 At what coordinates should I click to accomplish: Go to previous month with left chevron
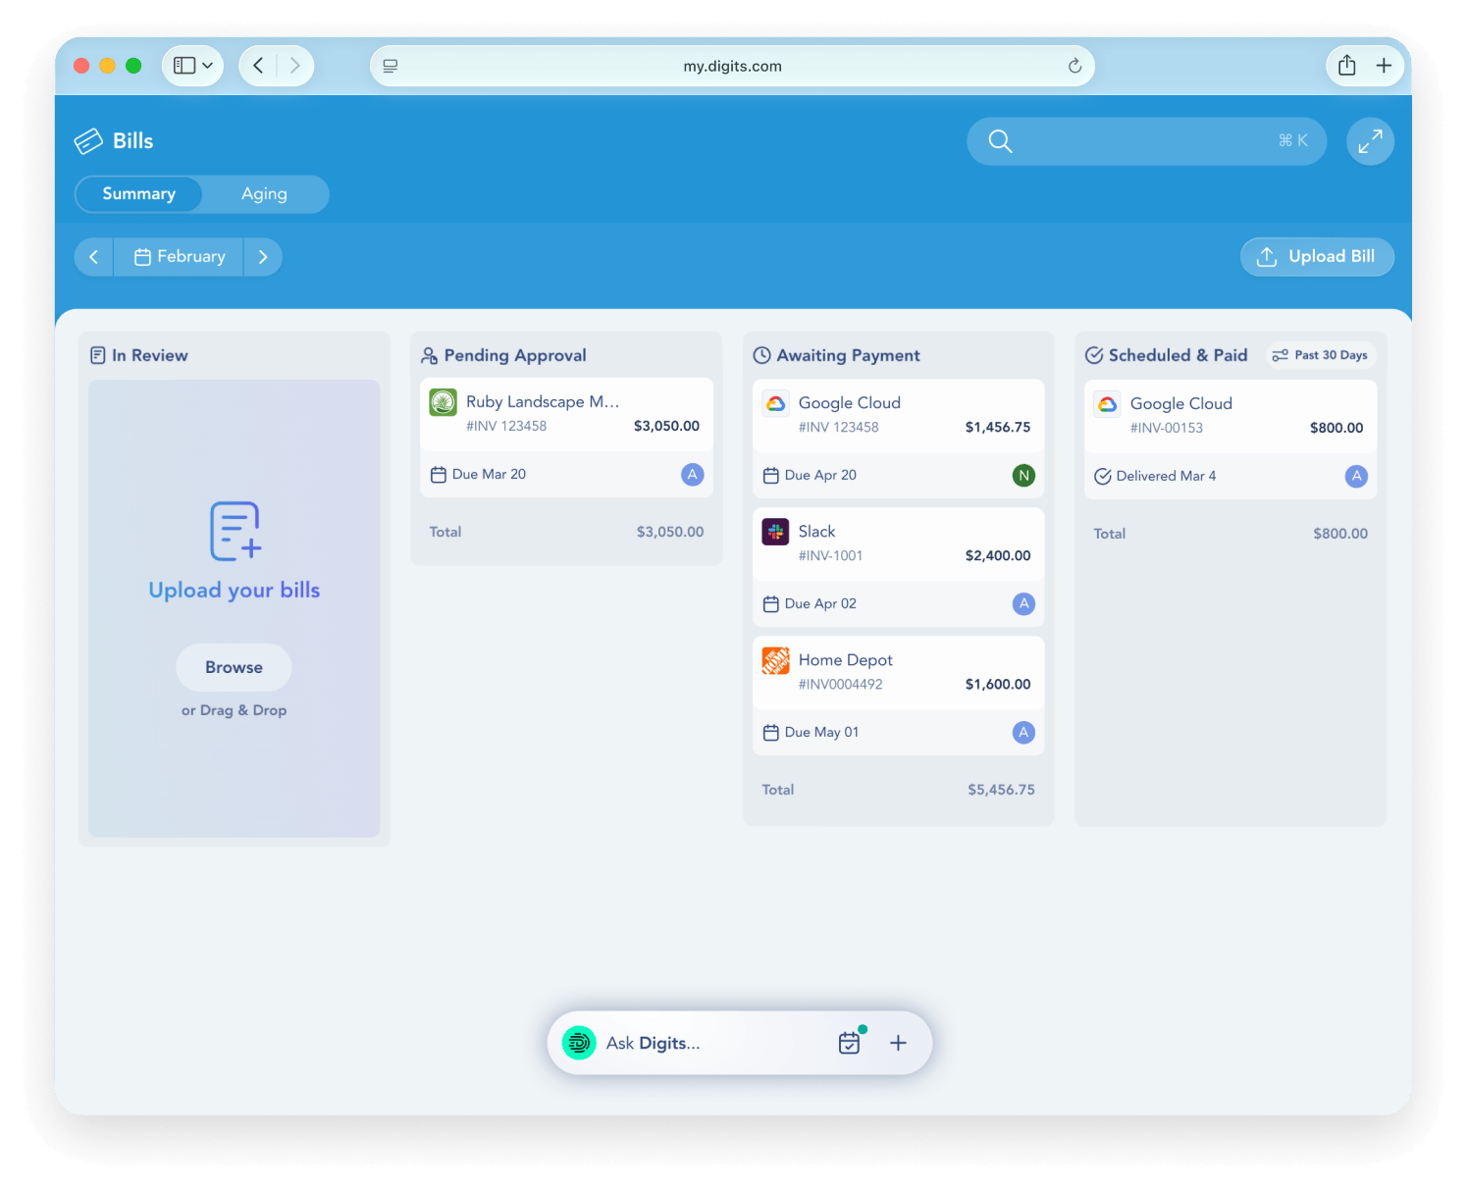tap(94, 257)
